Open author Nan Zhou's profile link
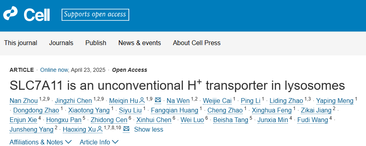 point(24,101)
